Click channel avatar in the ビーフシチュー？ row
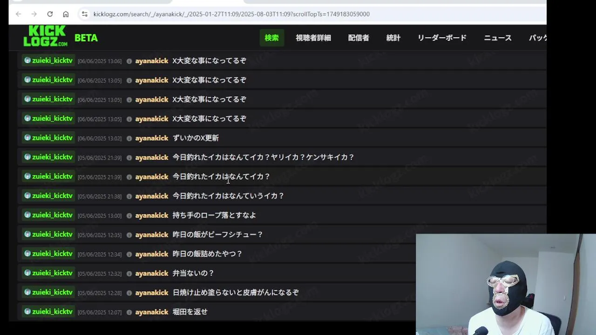This screenshot has height=335, width=596. [27, 234]
